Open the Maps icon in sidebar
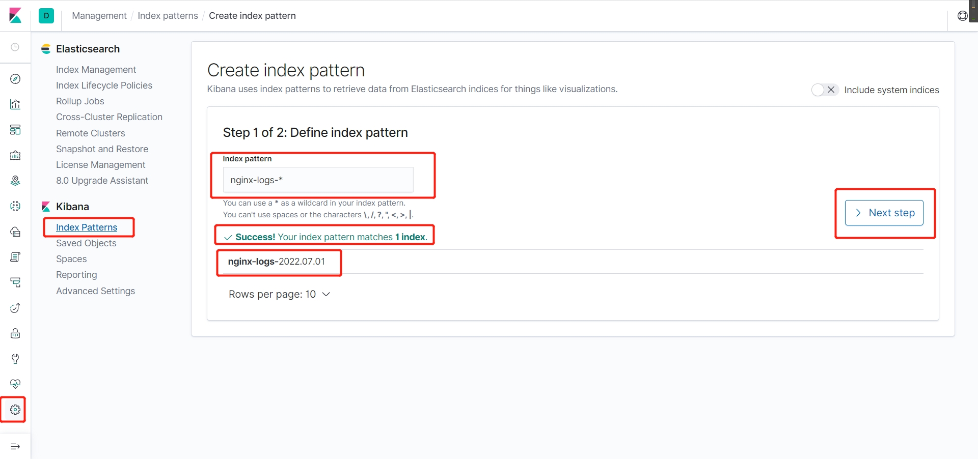 coord(15,181)
